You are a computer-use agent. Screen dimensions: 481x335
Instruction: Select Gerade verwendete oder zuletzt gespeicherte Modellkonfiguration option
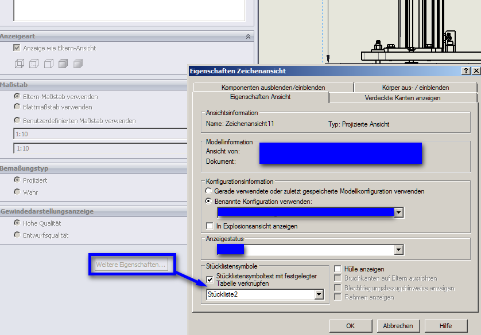point(208,191)
